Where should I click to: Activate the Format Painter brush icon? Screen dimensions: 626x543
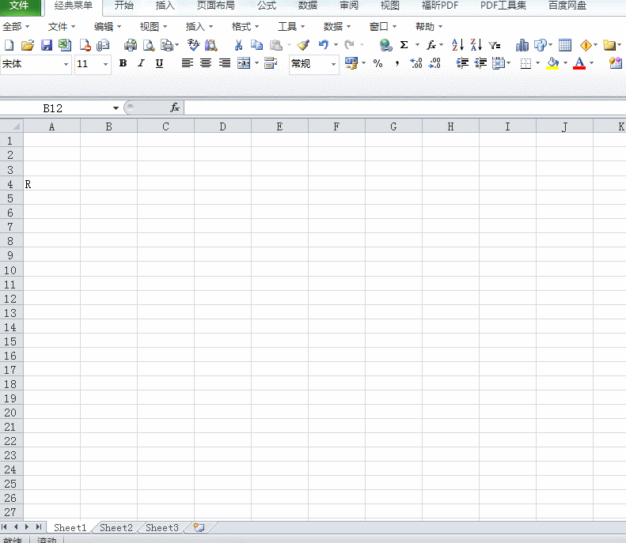pyautogui.click(x=303, y=45)
